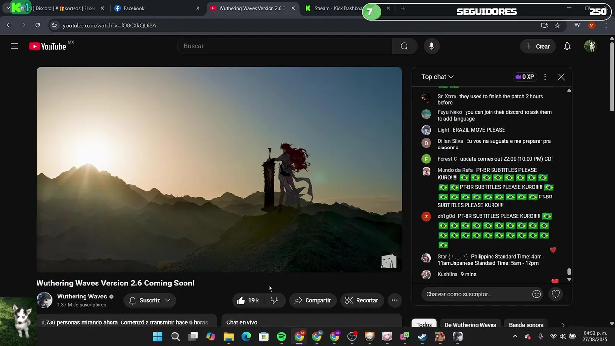The image size is (615, 346).
Task: Open live chat more options menu
Action: [x=545, y=77]
